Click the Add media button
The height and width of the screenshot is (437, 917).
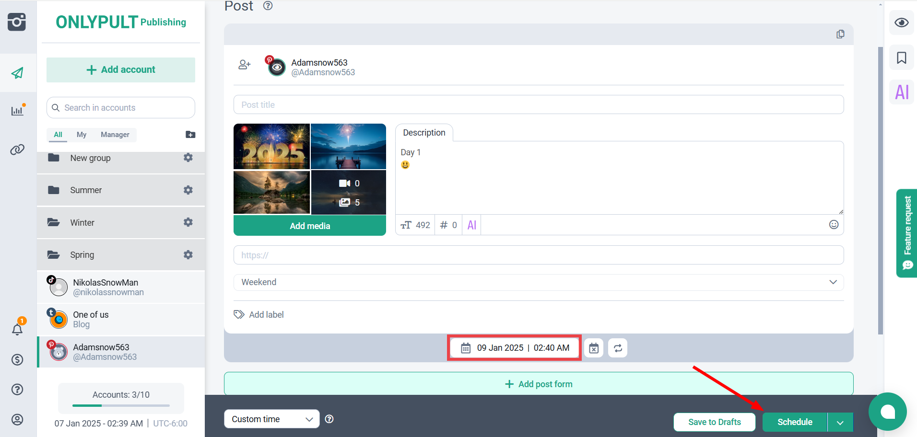(310, 226)
